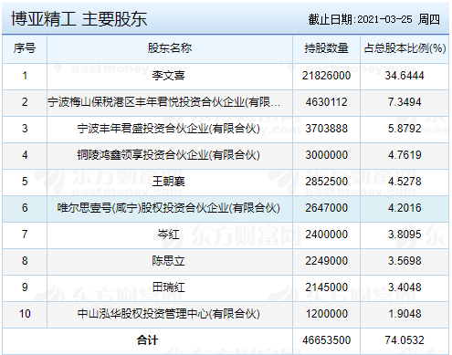The image size is (452, 355).
Task: Click the percentage 1.9048
Action: pyautogui.click(x=405, y=314)
